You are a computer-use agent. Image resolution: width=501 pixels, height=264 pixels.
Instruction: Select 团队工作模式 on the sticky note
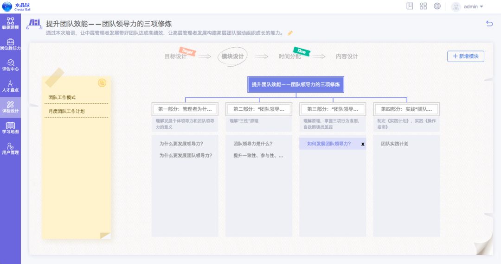(x=62, y=98)
